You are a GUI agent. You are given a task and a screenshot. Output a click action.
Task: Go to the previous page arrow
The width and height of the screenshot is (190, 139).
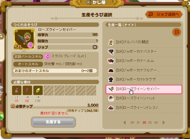(x=125, y=123)
